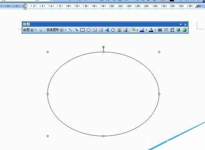Screen dimensions: 205x150
Task: Close the 绘图 Drawing toolbar
Action: (185, 25)
